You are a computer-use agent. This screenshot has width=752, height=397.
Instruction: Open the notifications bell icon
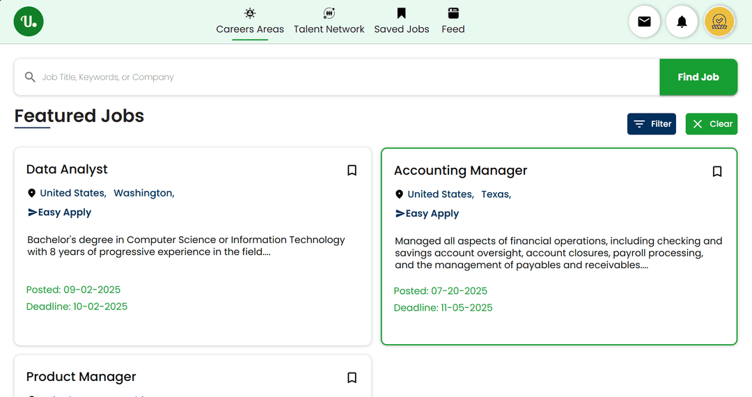tap(682, 22)
